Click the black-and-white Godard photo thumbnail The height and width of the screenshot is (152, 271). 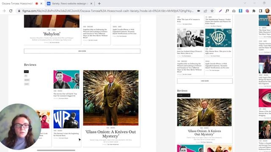coord(190,38)
